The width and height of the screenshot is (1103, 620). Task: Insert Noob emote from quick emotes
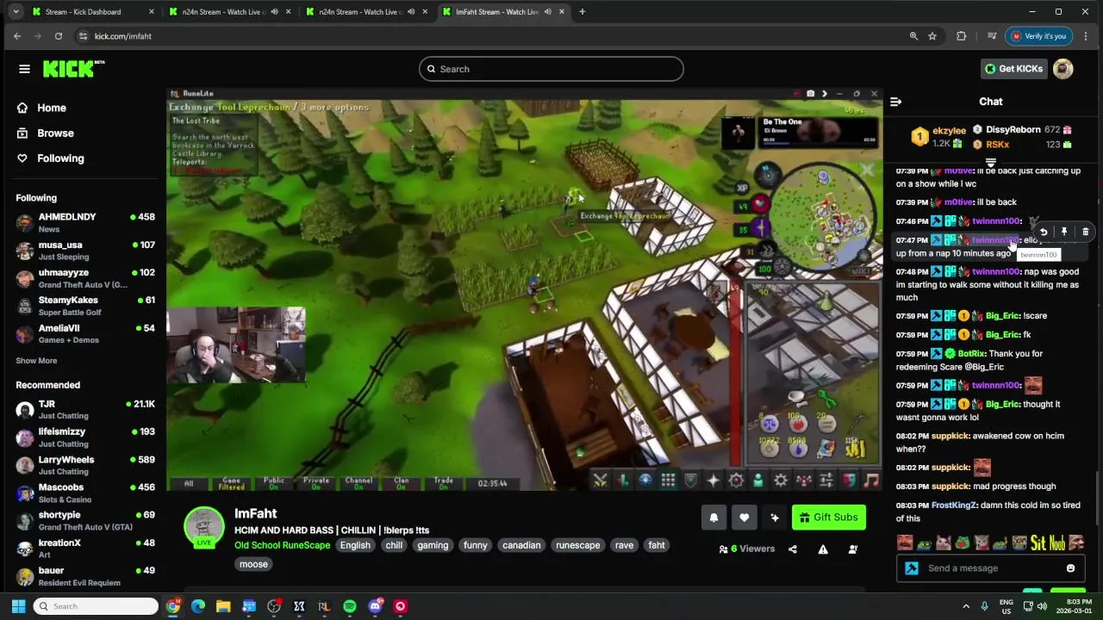1056,542
